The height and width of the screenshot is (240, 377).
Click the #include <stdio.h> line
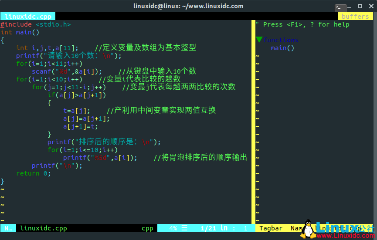[x=36, y=24]
